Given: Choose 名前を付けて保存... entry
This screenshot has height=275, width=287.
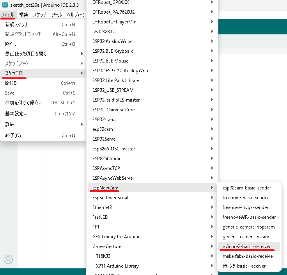Looking at the screenshot, I should 43,102.
